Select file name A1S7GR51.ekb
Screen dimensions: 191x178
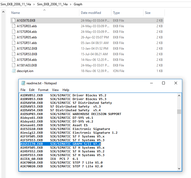pyautogui.click(x=27, y=43)
